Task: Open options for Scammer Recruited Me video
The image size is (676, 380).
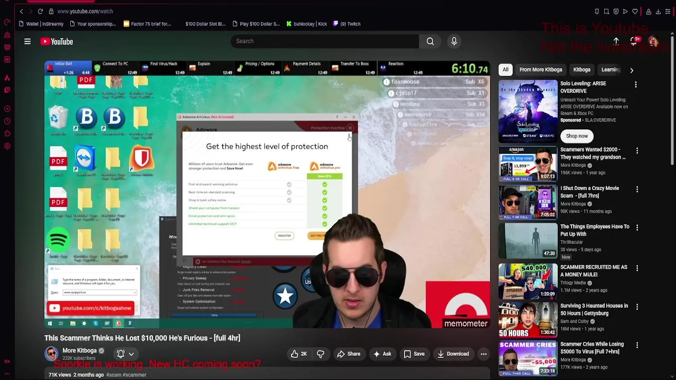Action: (637, 268)
